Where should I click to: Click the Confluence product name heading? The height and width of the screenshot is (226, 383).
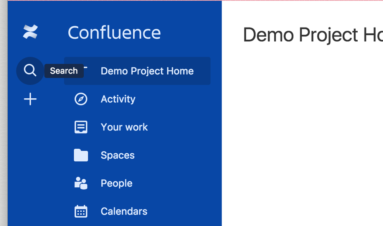[114, 33]
